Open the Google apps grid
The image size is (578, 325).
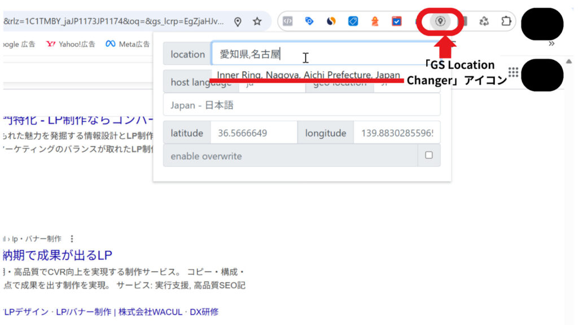[x=513, y=72]
